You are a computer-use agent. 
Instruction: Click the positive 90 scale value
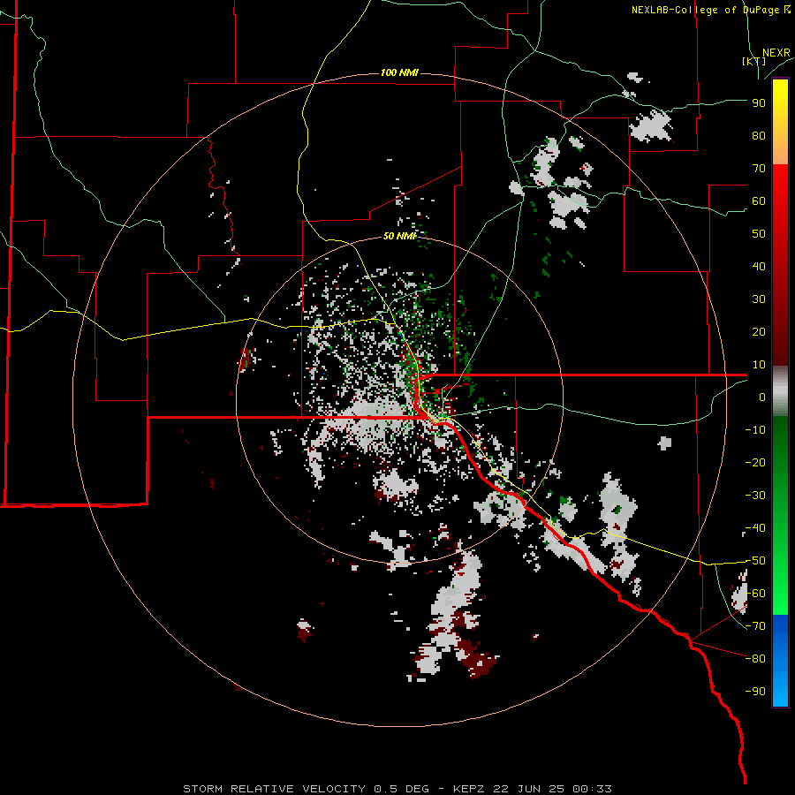tap(759, 103)
